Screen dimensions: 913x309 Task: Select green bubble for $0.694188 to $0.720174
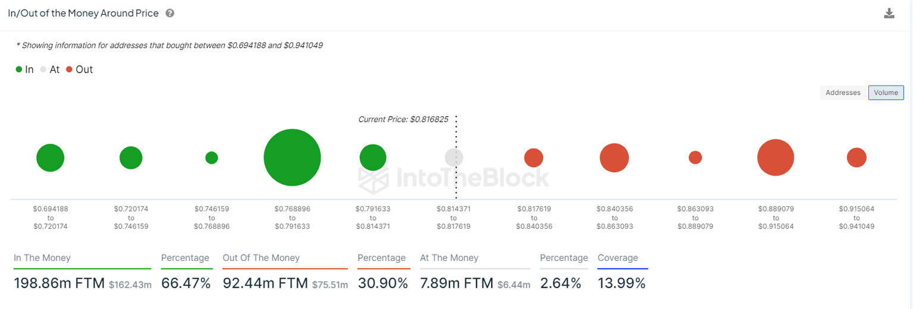pyautogui.click(x=51, y=157)
